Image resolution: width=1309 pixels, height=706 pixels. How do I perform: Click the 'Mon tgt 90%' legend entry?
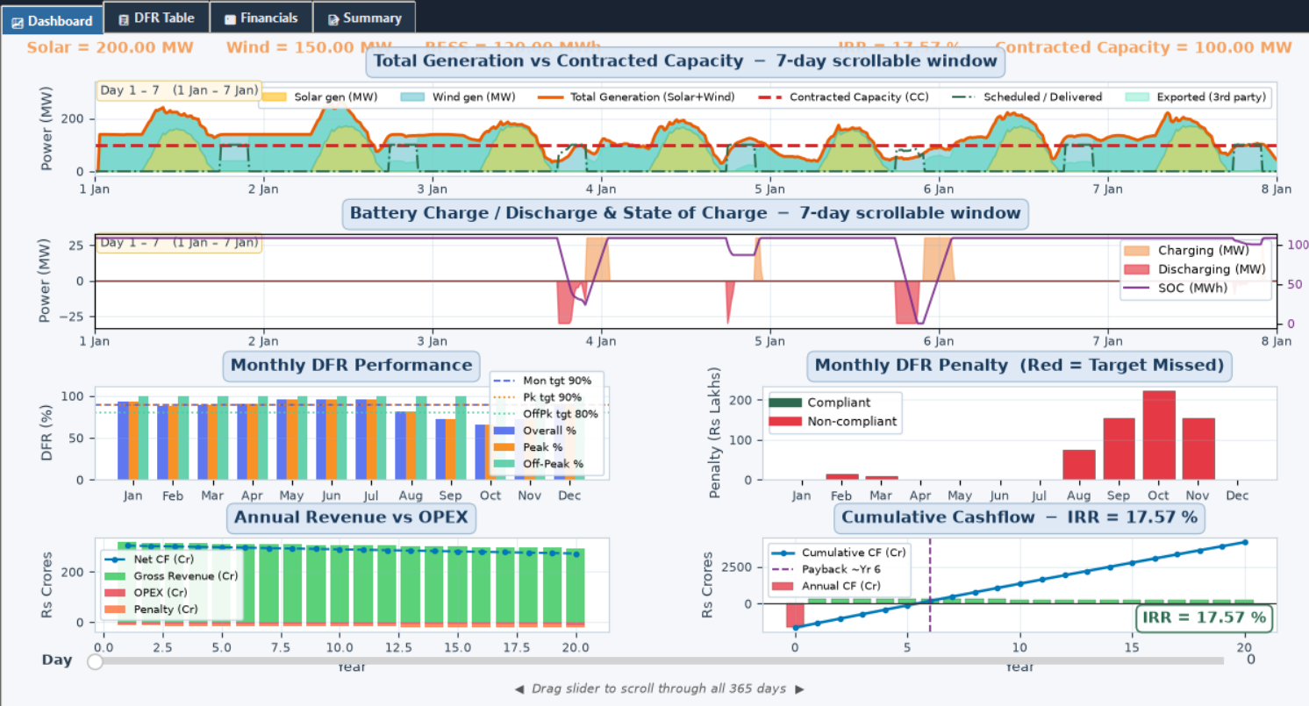(542, 381)
